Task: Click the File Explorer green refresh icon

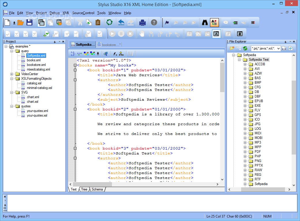Action: (245, 48)
